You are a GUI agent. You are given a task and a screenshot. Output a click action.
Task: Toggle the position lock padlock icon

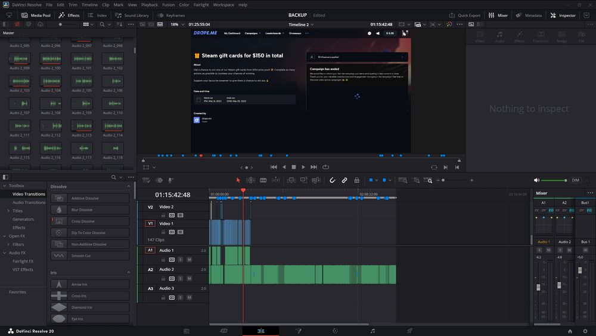point(356,180)
